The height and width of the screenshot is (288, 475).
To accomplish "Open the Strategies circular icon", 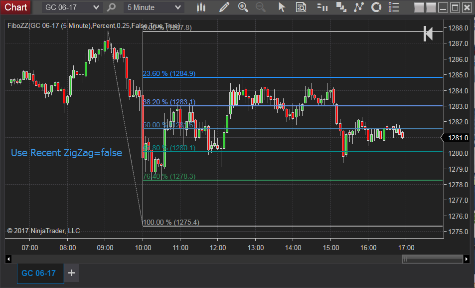I will tap(376, 7).
